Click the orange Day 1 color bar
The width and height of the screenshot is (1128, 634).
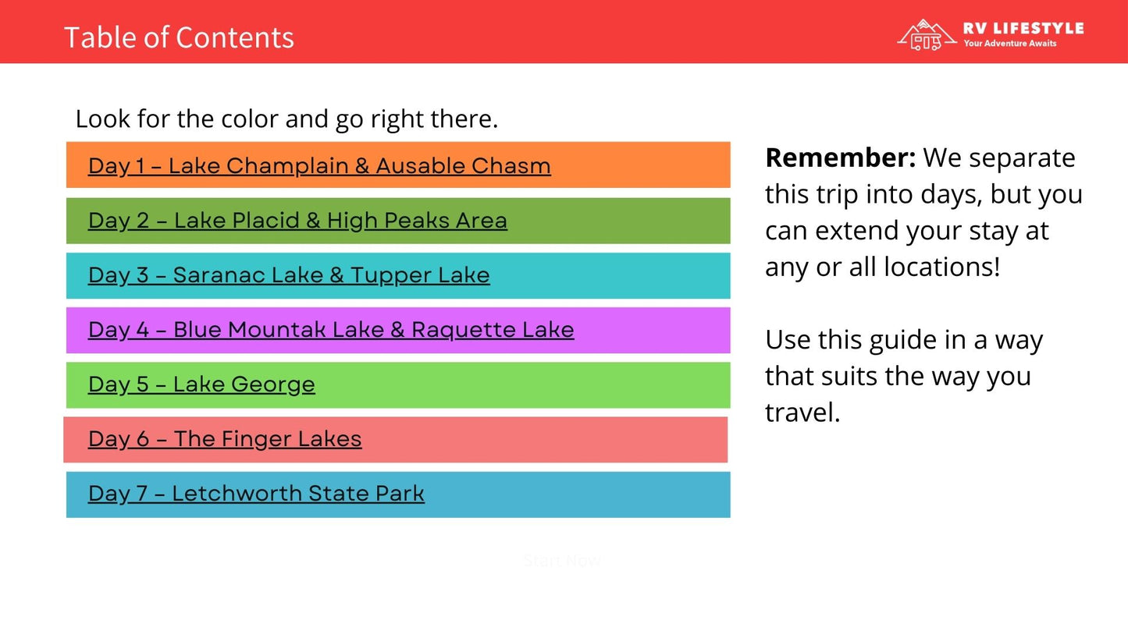[x=640, y=165]
